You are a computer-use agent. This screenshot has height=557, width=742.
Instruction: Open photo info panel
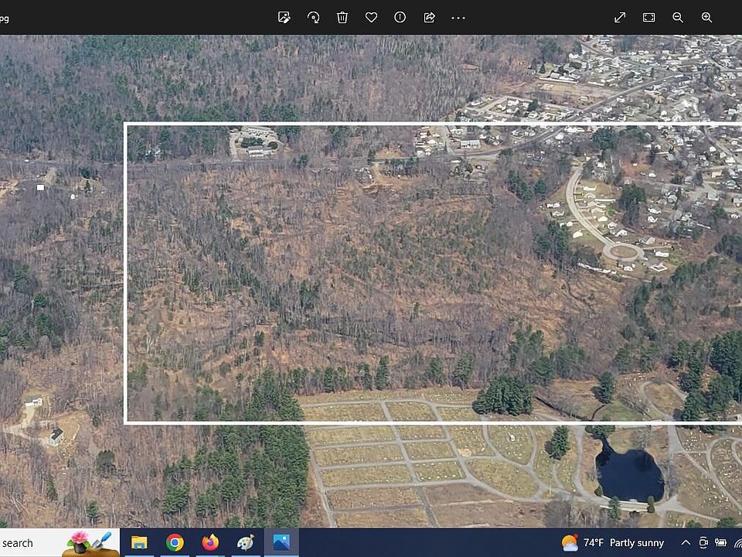(400, 17)
